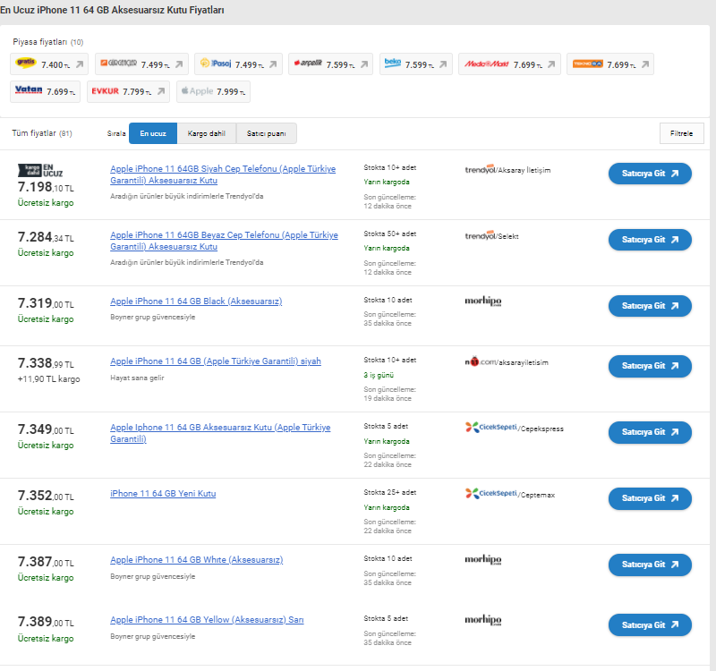Click the morhipo logo in the 7.319 TL row
This screenshot has height=671, width=716.
coord(483,301)
